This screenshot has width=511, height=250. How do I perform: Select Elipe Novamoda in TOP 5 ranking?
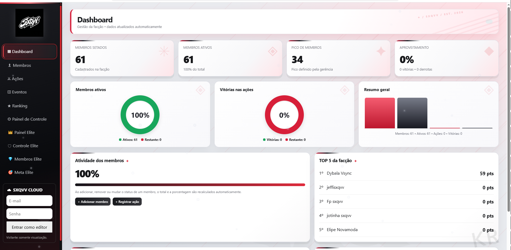(342, 230)
